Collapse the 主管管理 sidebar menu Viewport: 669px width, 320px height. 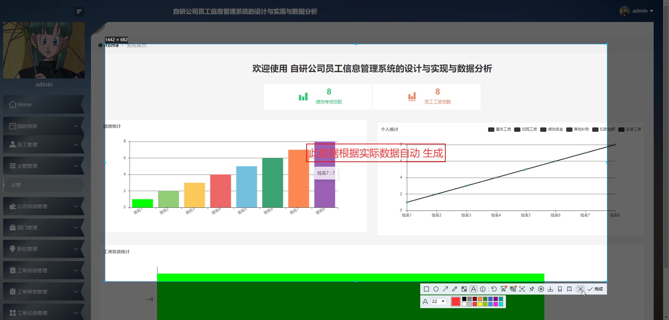tap(44, 166)
